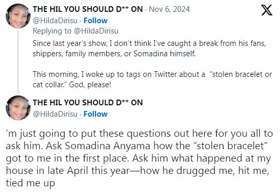Follow @HildaDirisu from the Nov 6 tweet
280x192 pixels.
tap(95, 21)
